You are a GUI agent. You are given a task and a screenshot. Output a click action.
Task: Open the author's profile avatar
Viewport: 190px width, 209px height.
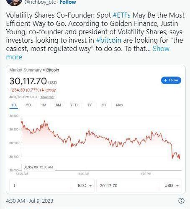(14, 3)
